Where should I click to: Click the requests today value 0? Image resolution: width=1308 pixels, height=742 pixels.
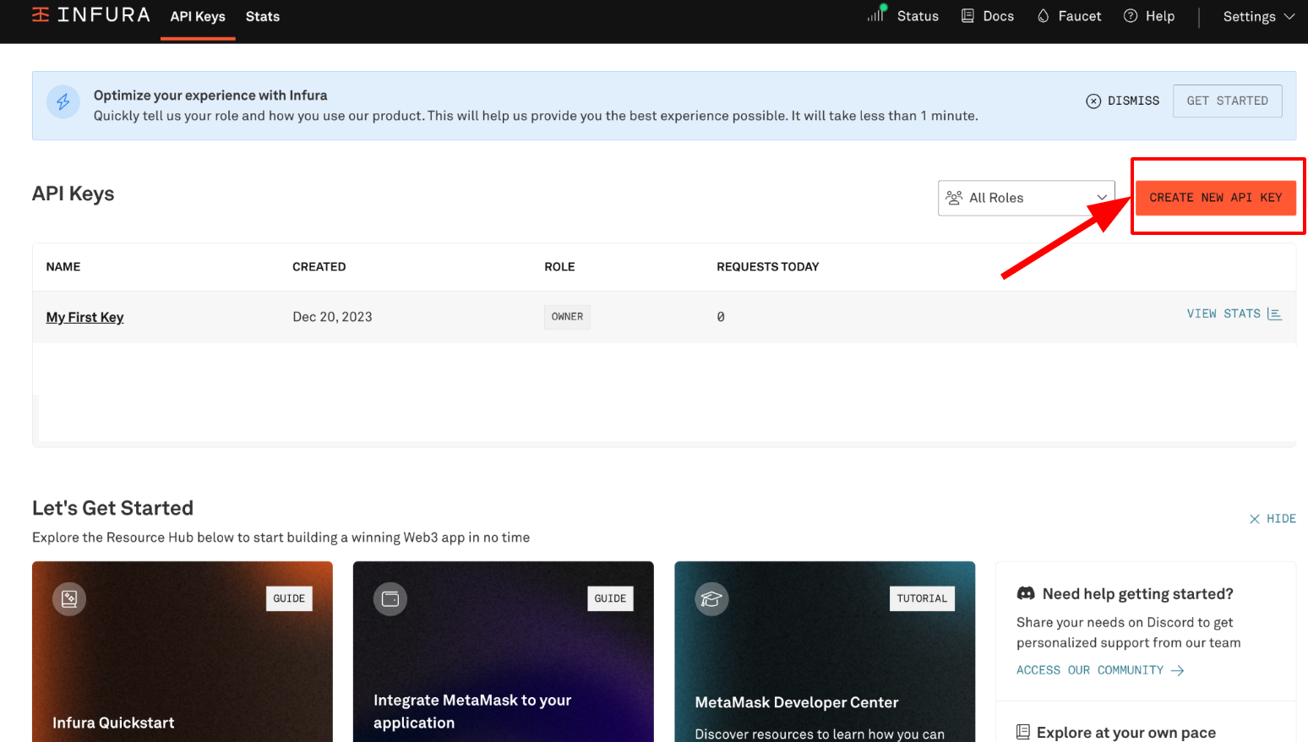click(x=721, y=317)
